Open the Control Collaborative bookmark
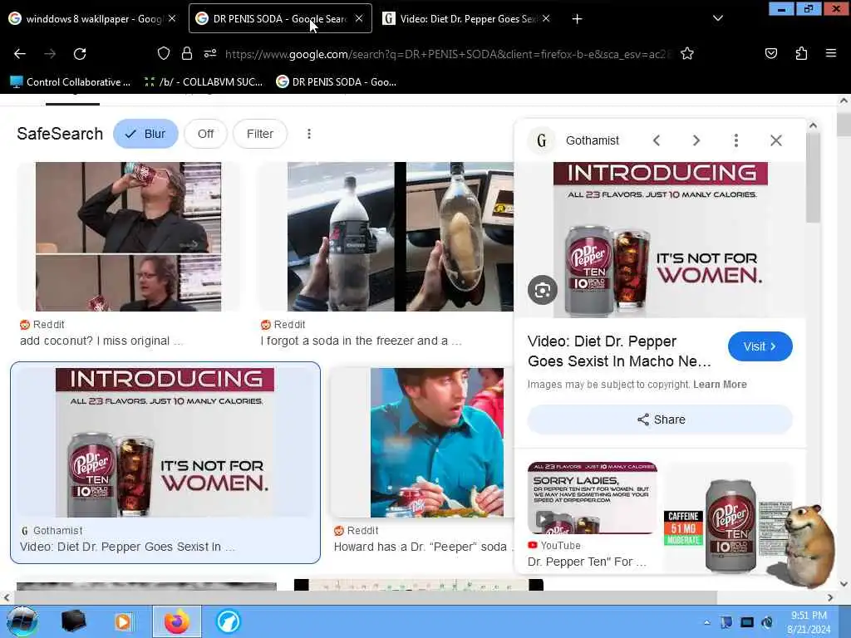The image size is (851, 638). click(x=71, y=82)
